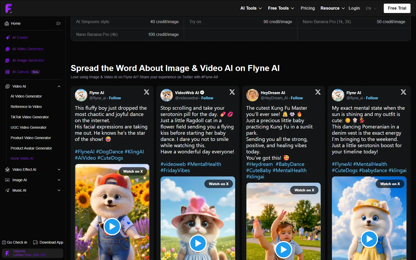Click the Upgrade Limited Time banner
416x260 pixels.
33,253
